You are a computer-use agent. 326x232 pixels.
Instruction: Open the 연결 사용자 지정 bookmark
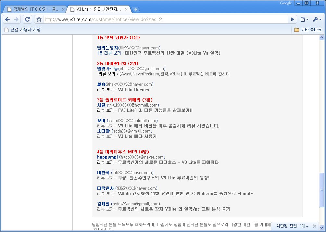click(x=22, y=30)
